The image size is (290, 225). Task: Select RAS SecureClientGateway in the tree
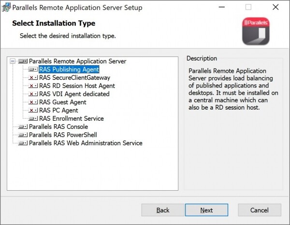click(x=74, y=78)
